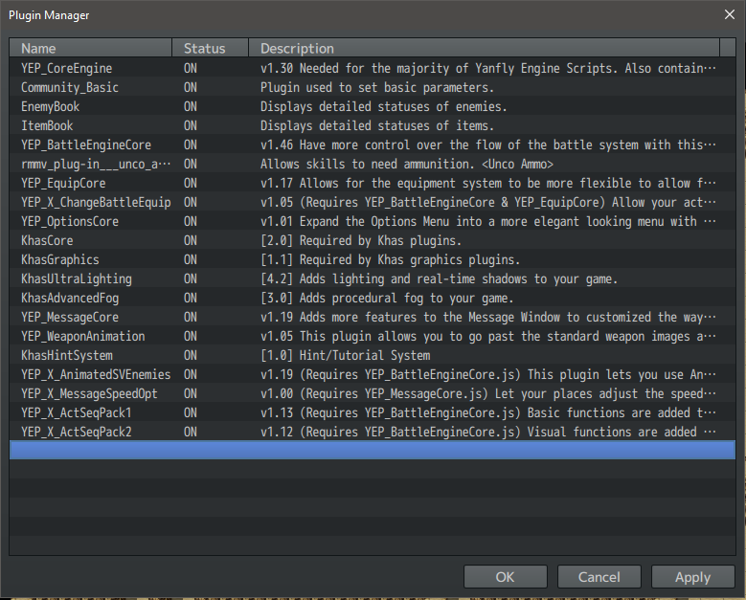Screen dimensions: 746x600
Task: Click description 'Displays detailed statuses of enemies.'
Action: tap(383, 106)
